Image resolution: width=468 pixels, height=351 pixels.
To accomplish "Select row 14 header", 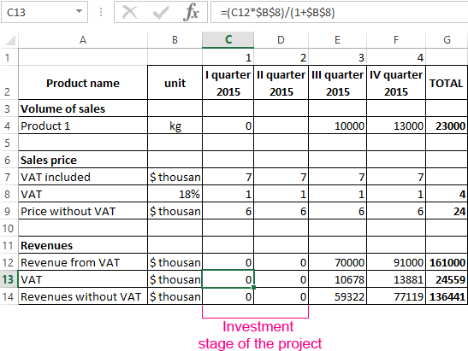I will [9, 296].
